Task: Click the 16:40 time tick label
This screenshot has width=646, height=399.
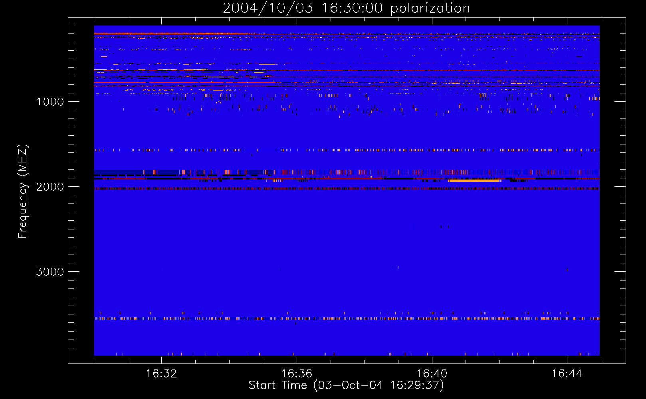Action: (x=432, y=374)
